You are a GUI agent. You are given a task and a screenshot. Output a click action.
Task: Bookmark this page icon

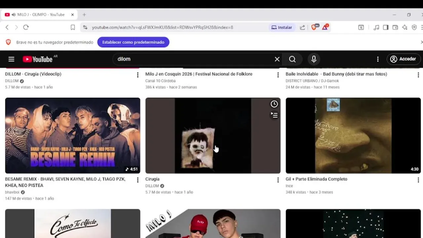click(73, 27)
